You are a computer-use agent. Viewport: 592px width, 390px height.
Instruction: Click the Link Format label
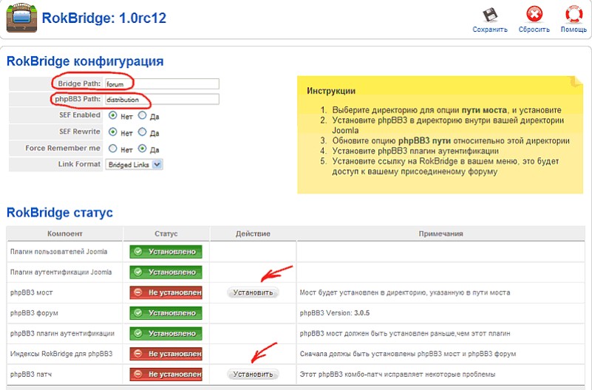click(x=79, y=164)
